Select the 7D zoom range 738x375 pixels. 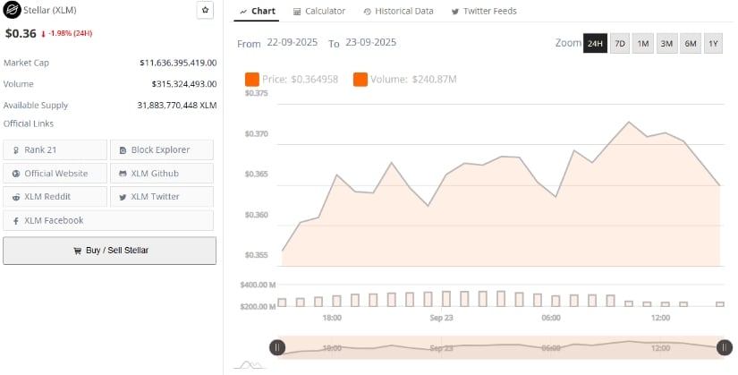(x=620, y=43)
